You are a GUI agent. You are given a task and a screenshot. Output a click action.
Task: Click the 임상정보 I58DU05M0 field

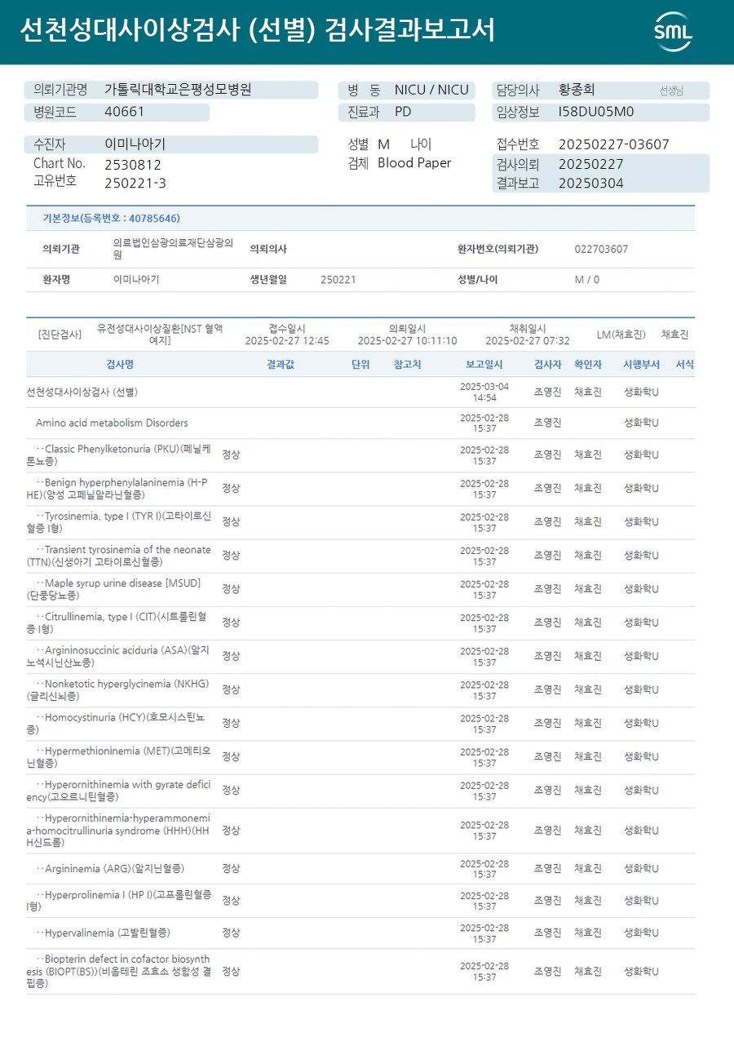(x=600, y=113)
